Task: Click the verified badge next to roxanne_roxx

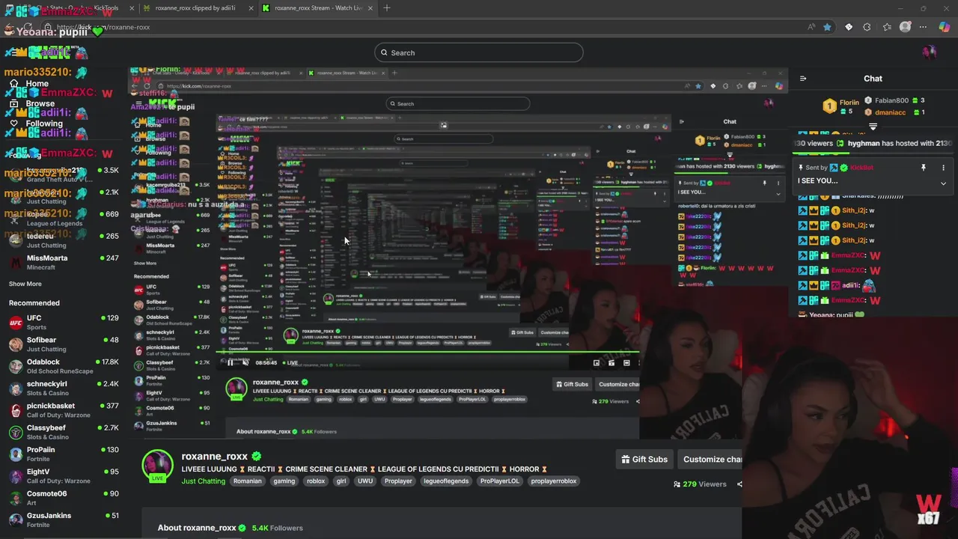Action: (x=257, y=456)
